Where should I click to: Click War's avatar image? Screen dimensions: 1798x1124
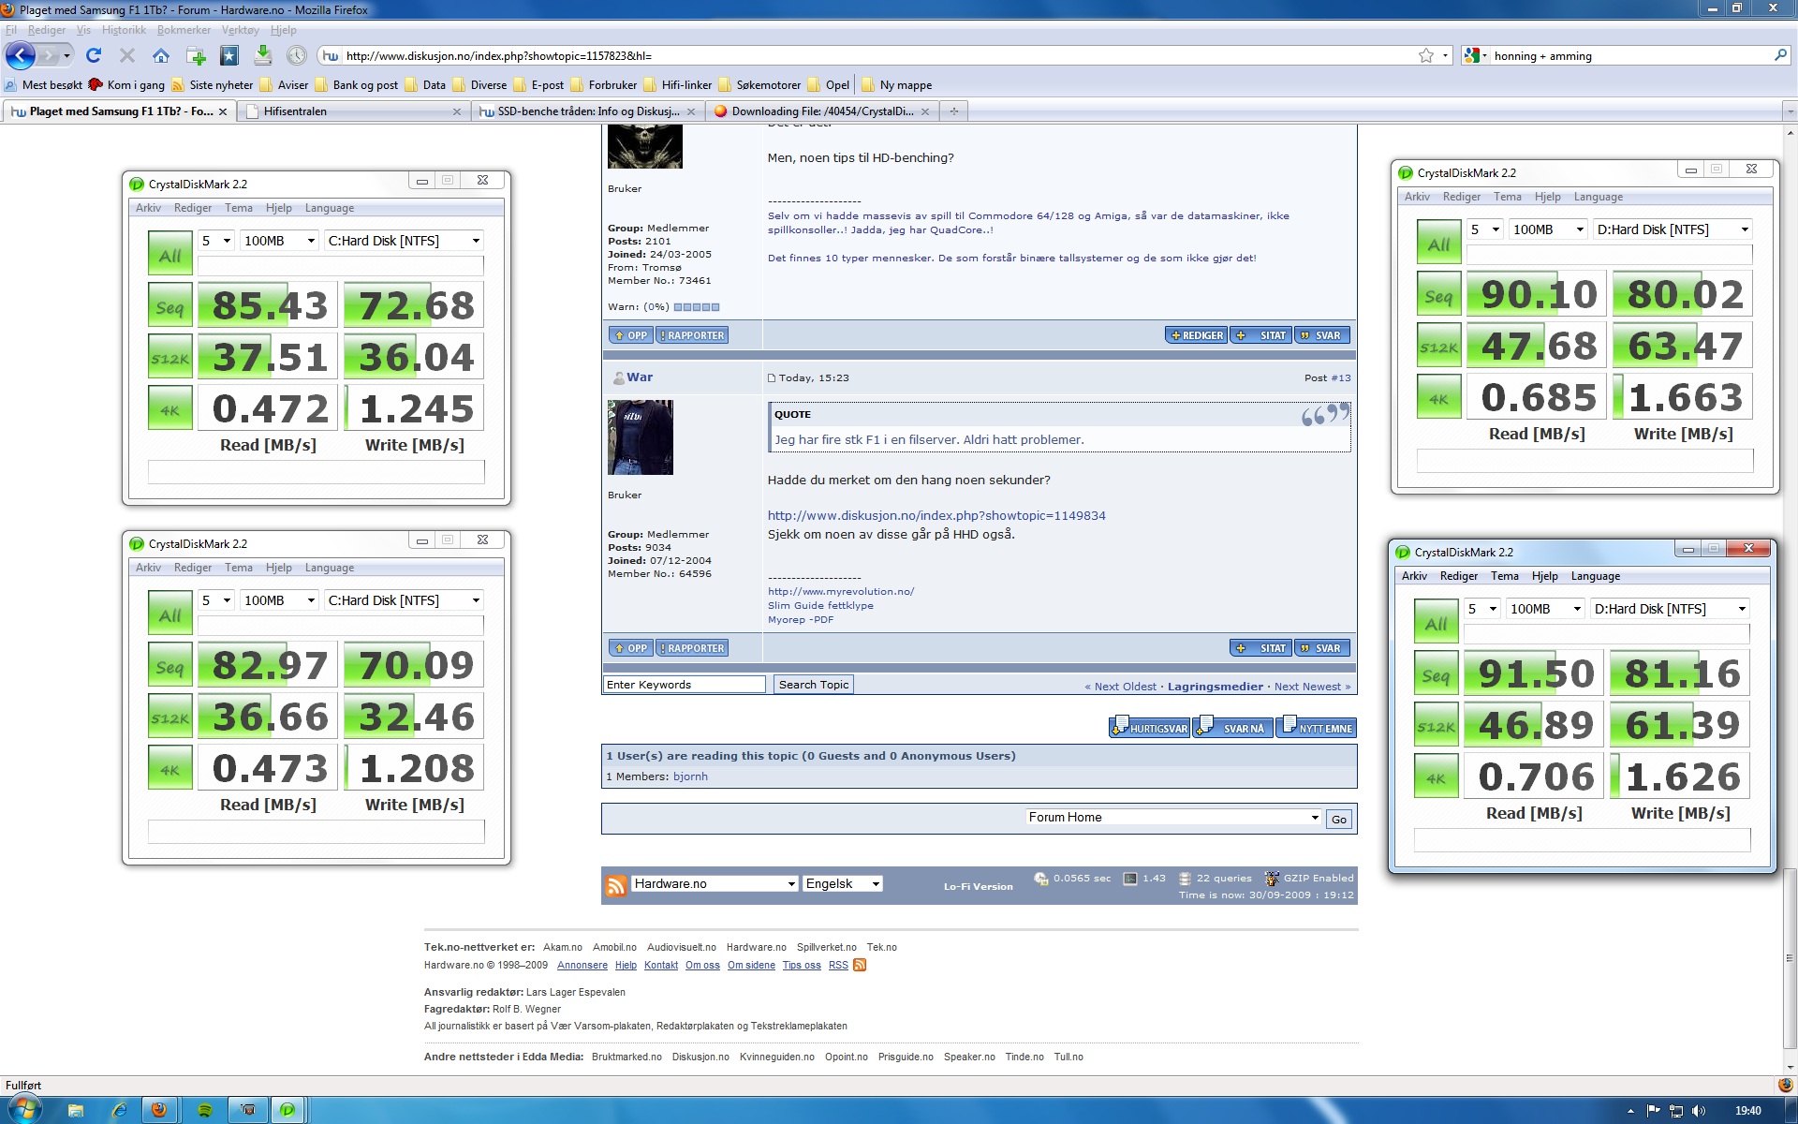click(641, 437)
